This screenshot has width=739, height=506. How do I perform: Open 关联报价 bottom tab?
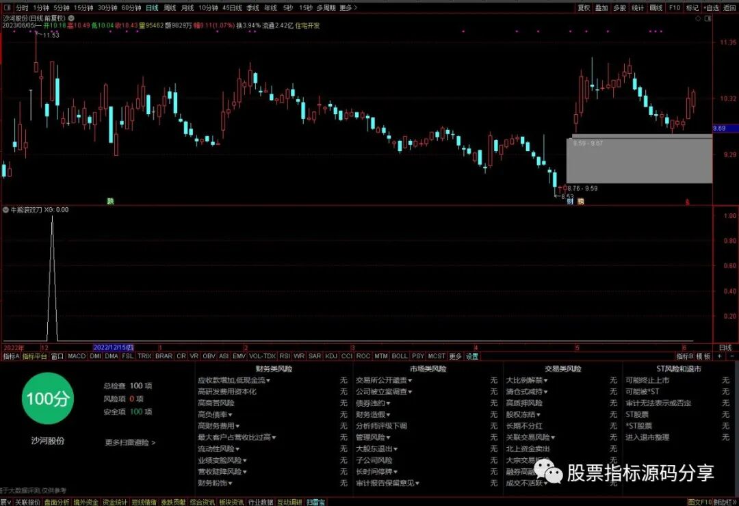tap(27, 502)
